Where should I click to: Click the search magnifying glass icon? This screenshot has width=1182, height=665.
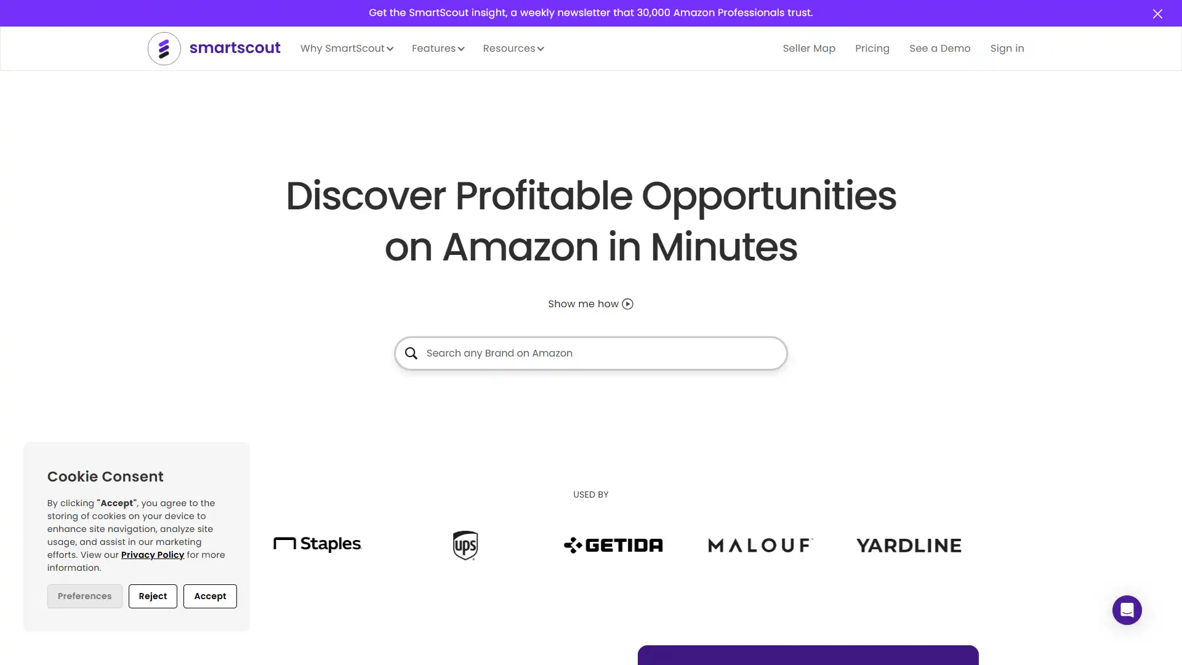[411, 352]
